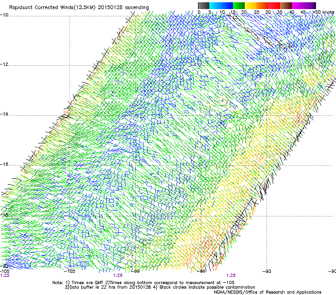
Task: Pick the orange 25-30 knots color swatch
Action: point(262,5)
